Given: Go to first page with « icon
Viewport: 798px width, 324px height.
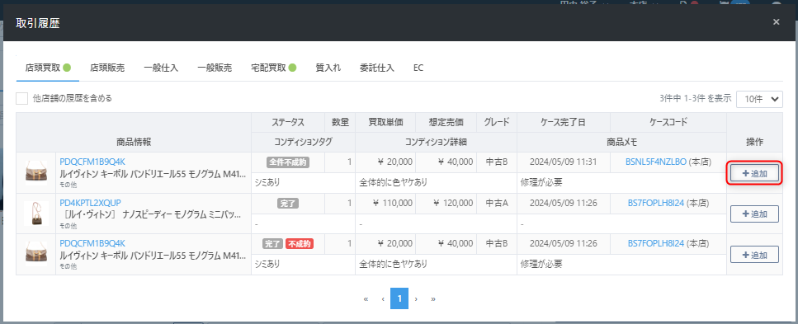Looking at the screenshot, I should click(x=366, y=298).
